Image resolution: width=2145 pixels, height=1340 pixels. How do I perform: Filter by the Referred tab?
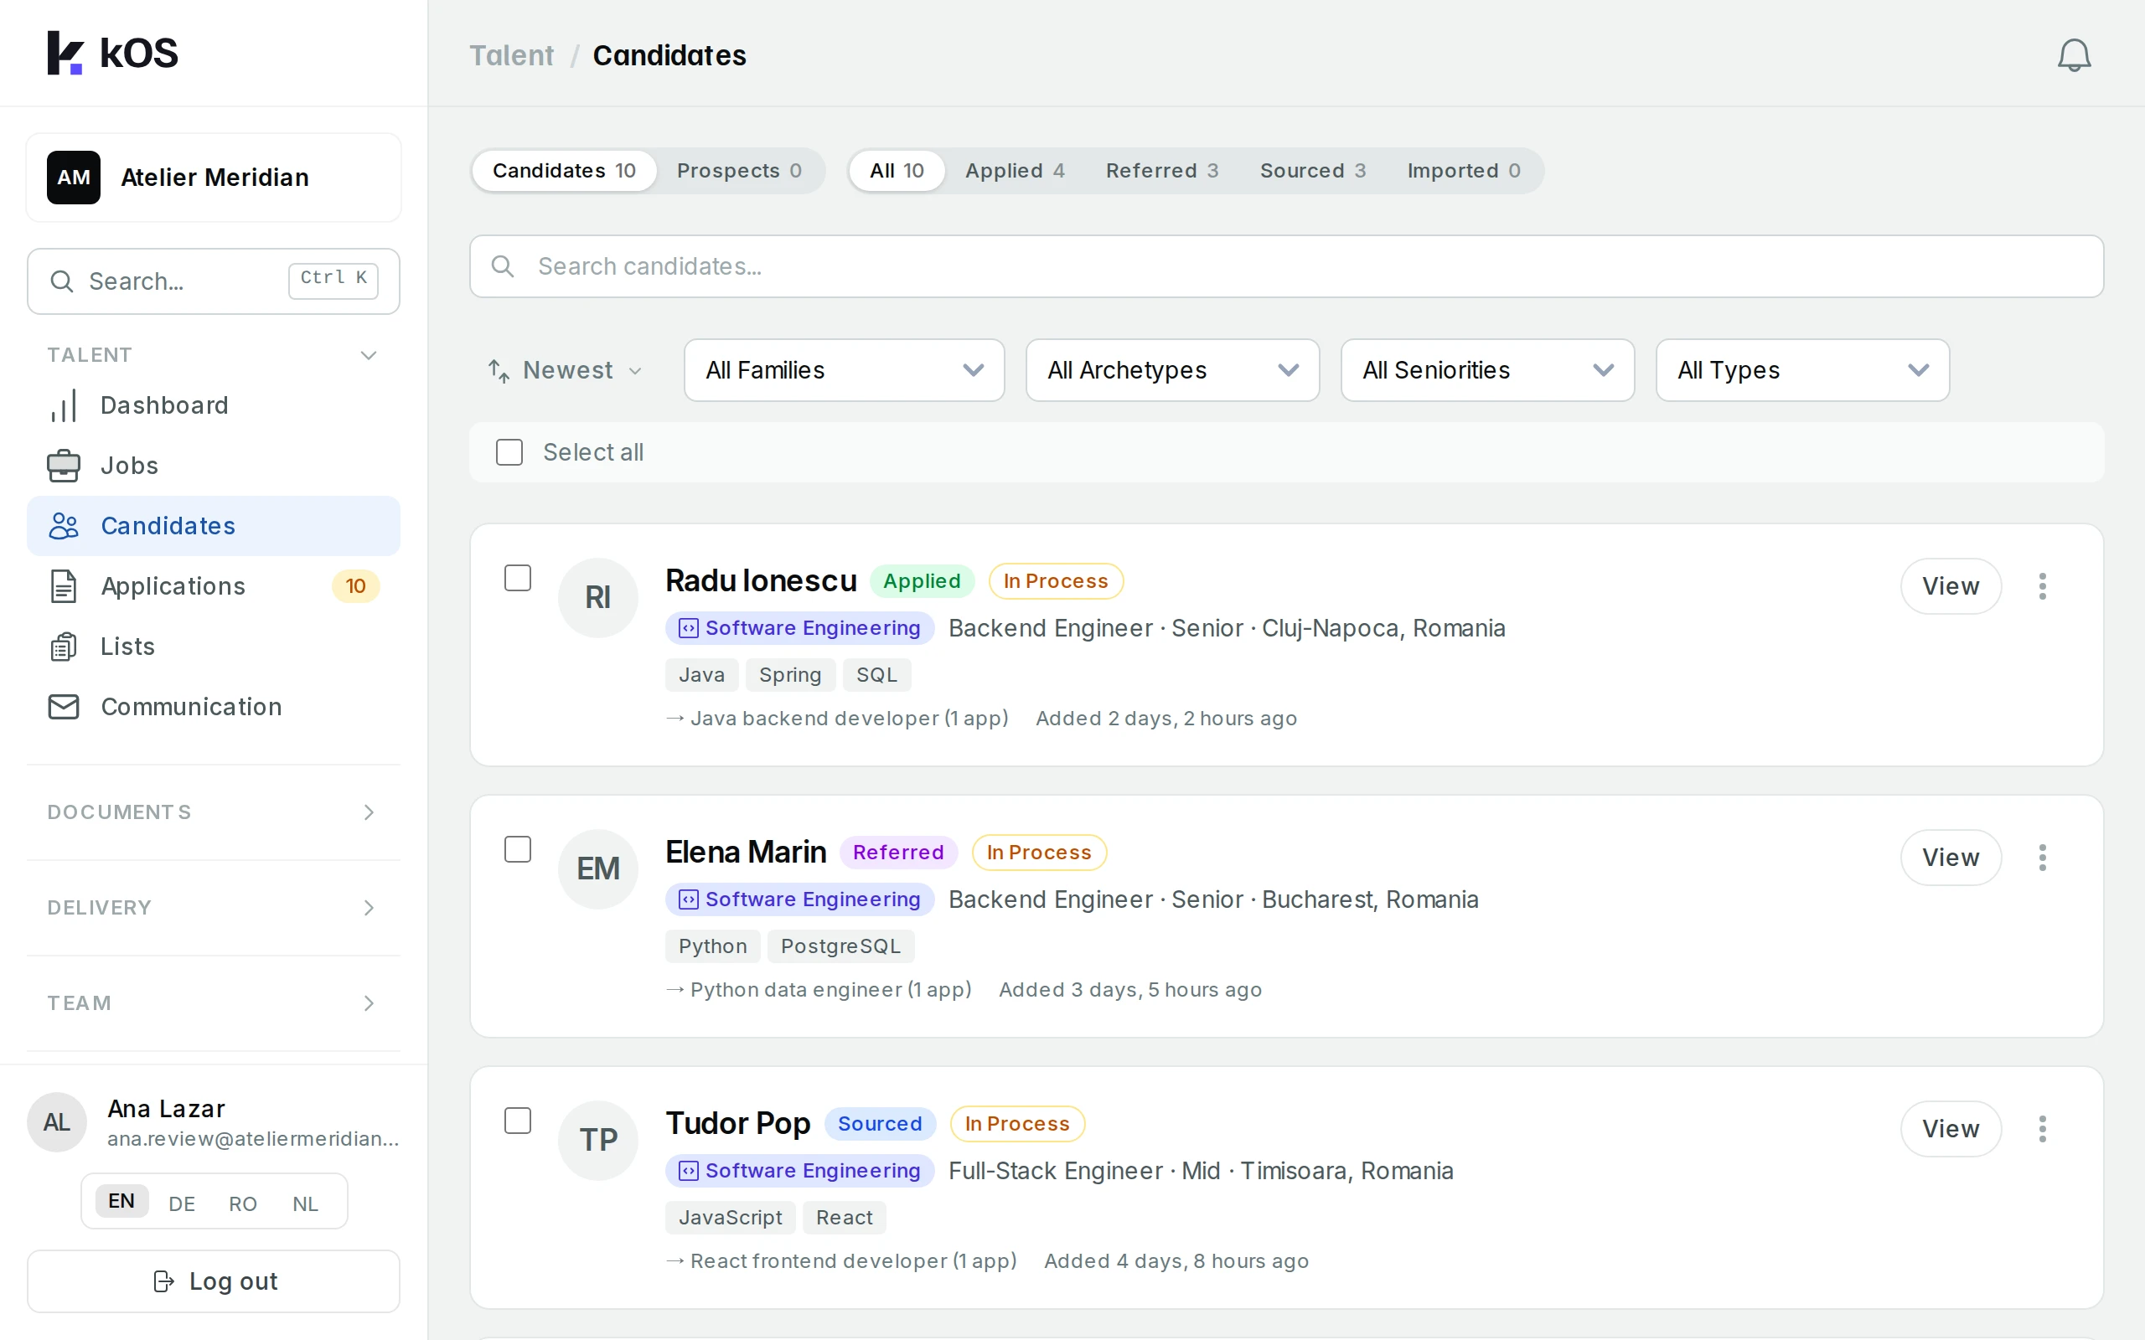coord(1162,170)
